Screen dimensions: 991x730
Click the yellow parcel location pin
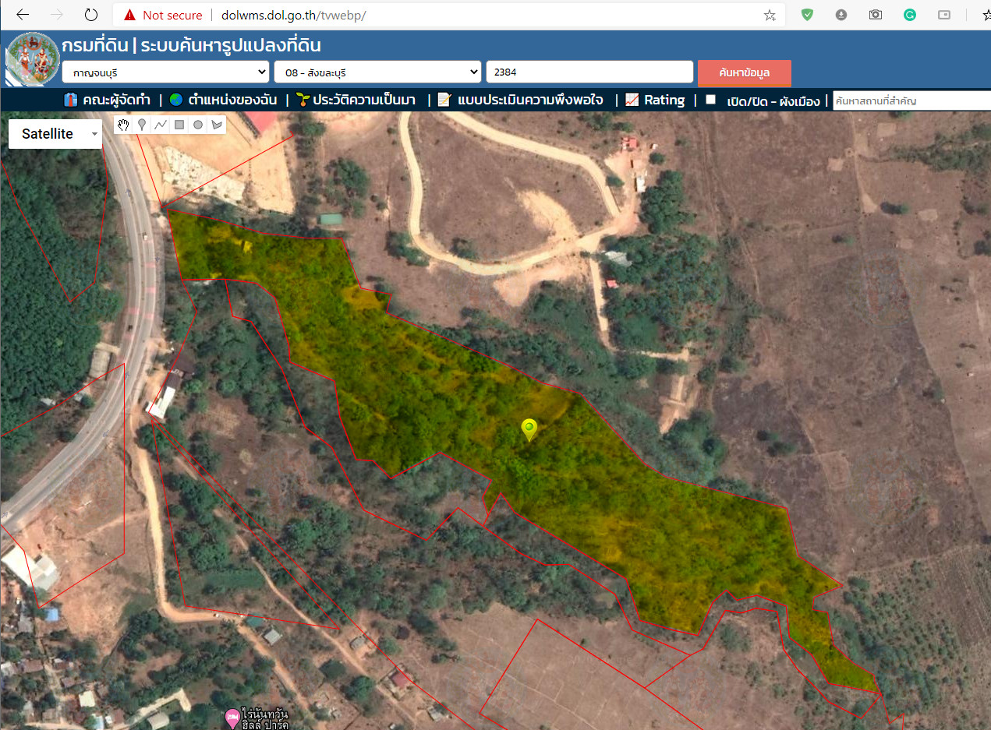tap(529, 428)
